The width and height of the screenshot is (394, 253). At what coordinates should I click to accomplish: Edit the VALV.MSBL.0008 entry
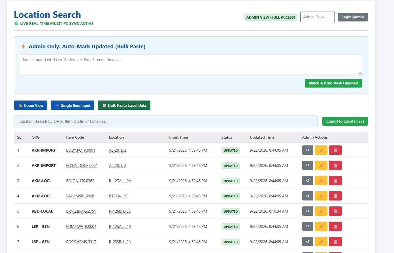tap(321, 196)
